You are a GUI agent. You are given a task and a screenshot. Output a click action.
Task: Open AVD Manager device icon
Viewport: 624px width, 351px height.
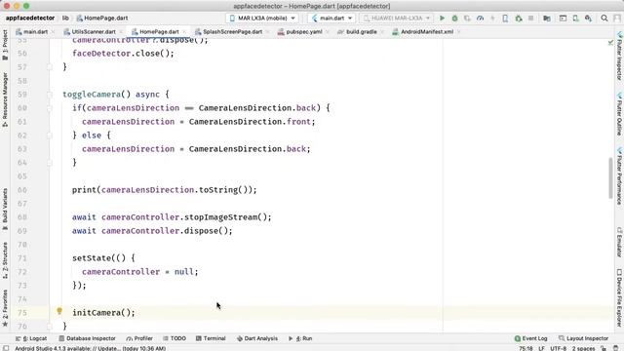[575, 18]
